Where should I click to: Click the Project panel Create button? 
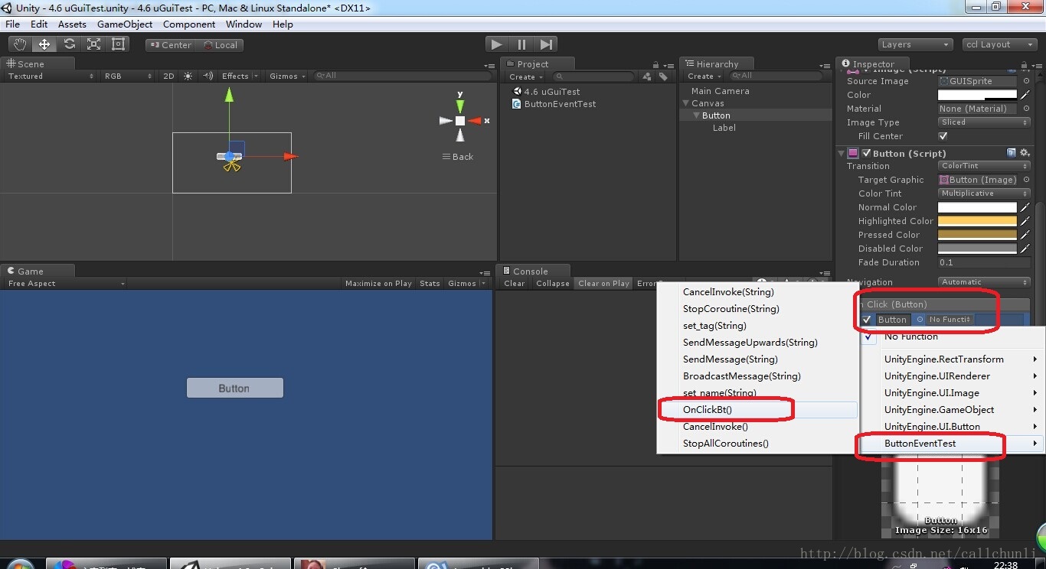(525, 76)
